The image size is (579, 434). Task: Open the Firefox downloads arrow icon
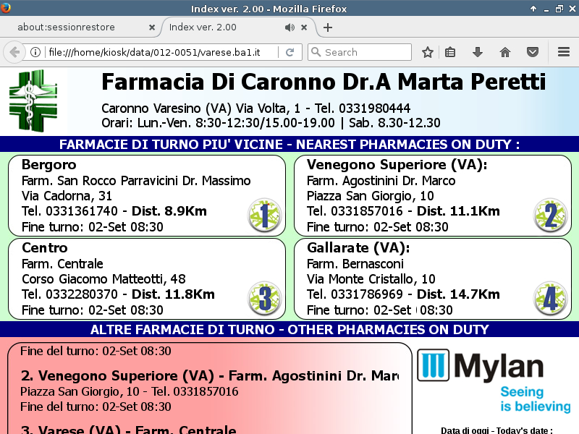tap(477, 52)
